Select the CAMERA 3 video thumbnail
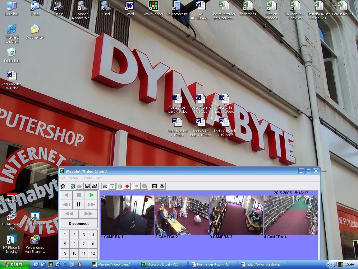Viewport: 358px width, 269px height. 236,215
